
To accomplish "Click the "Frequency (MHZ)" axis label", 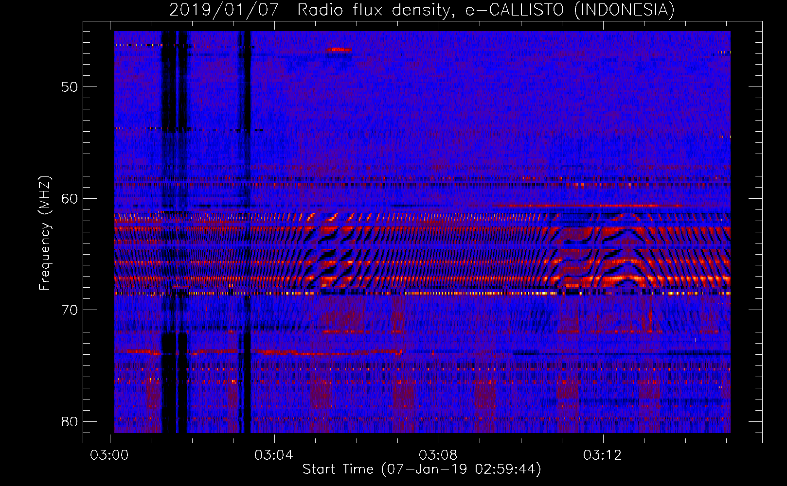I will [45, 233].
